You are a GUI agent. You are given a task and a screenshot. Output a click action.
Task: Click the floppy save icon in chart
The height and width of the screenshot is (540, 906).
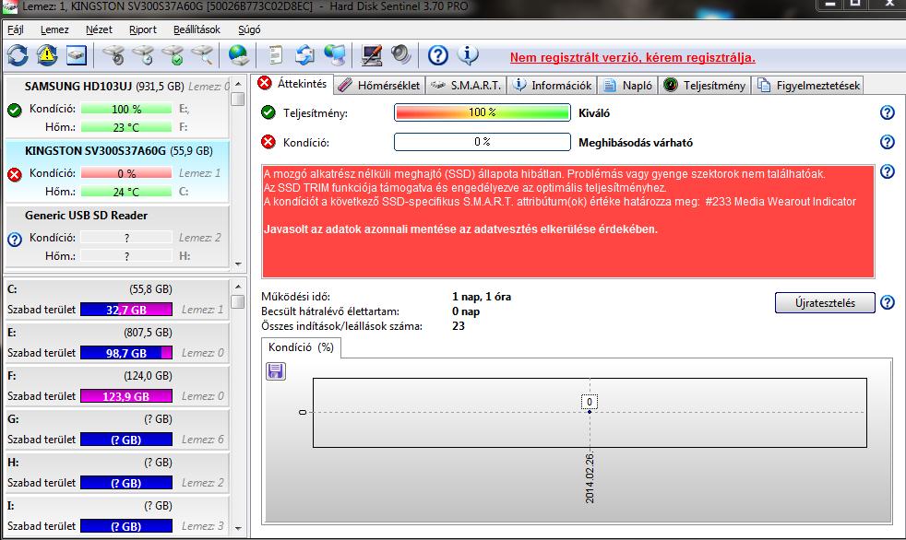[x=276, y=371]
